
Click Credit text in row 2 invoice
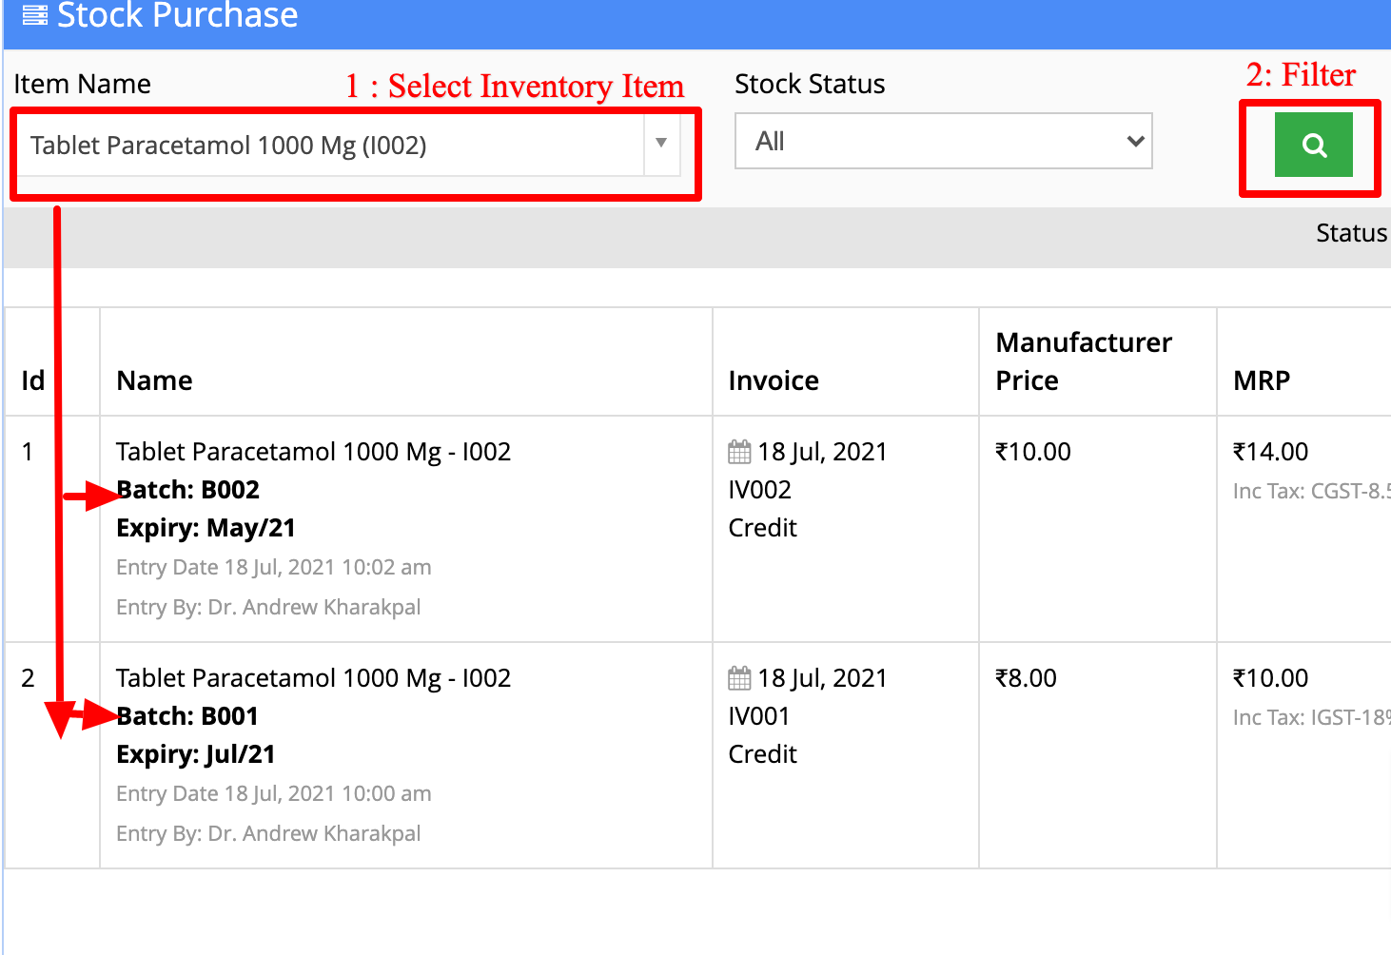(x=762, y=754)
